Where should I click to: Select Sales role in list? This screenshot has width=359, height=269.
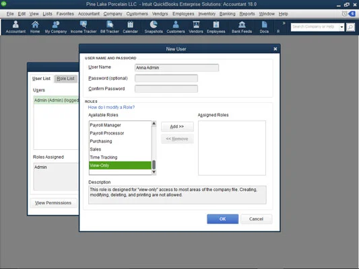(120, 149)
